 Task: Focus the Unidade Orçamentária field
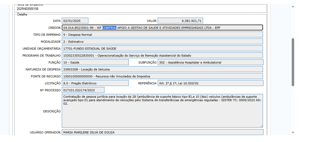(163, 48)
